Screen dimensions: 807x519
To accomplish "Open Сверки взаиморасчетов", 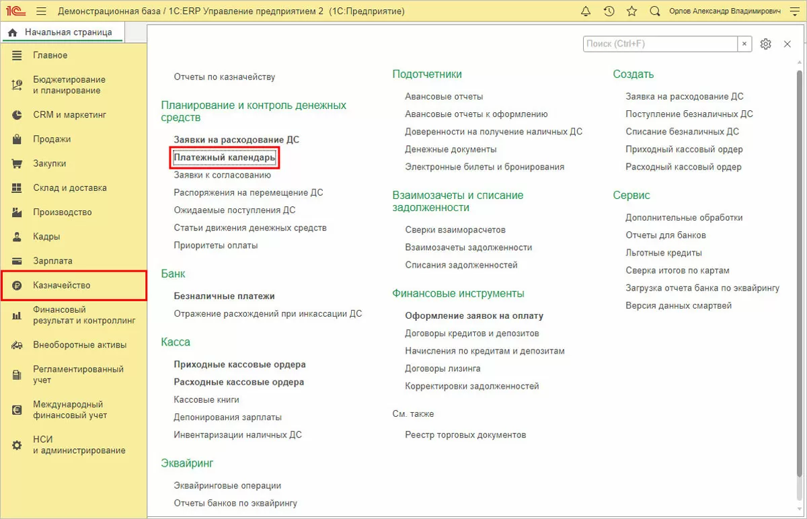I will 455,230.
